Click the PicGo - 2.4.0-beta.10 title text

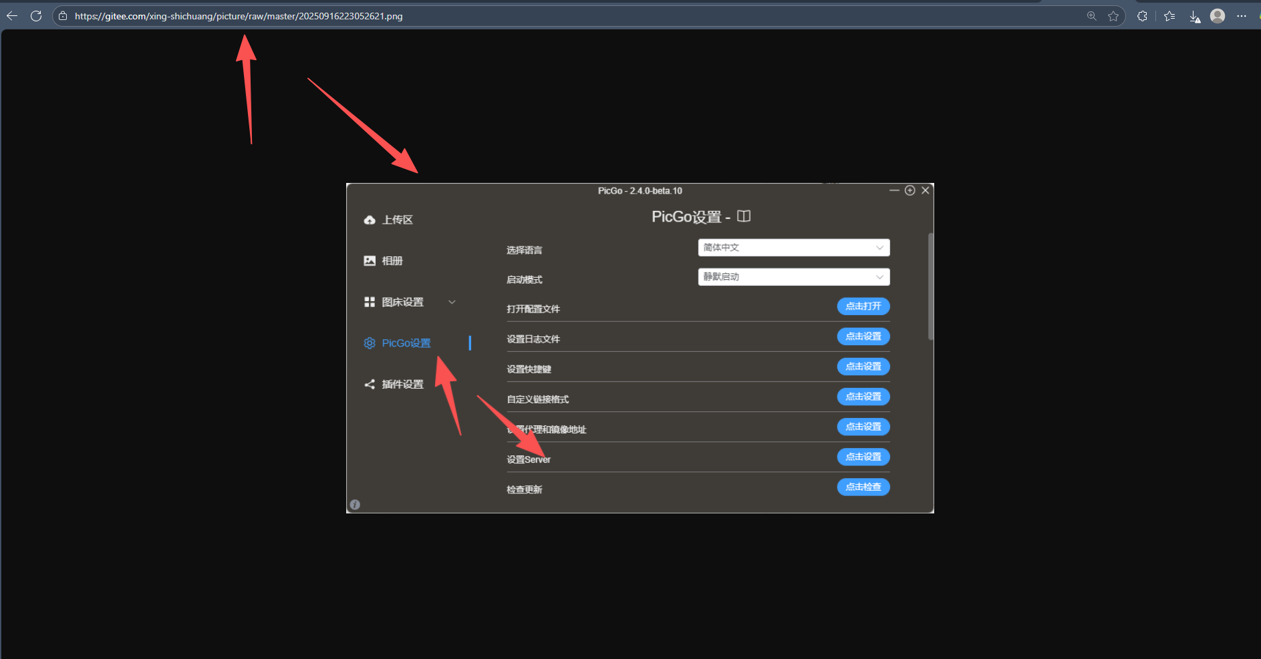point(640,191)
